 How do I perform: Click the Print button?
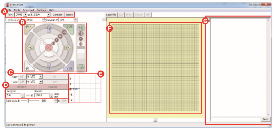coord(129,15)
